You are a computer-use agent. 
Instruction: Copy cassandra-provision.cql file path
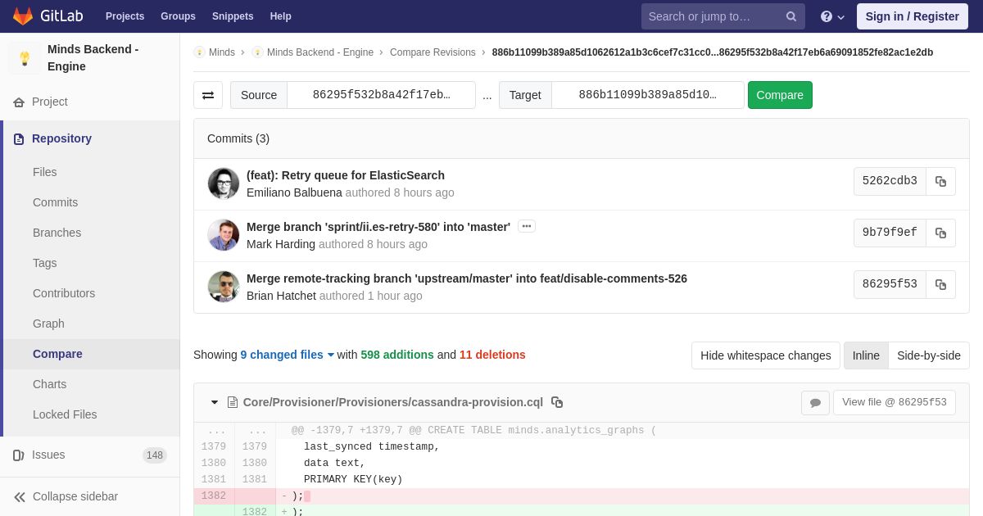pos(557,402)
